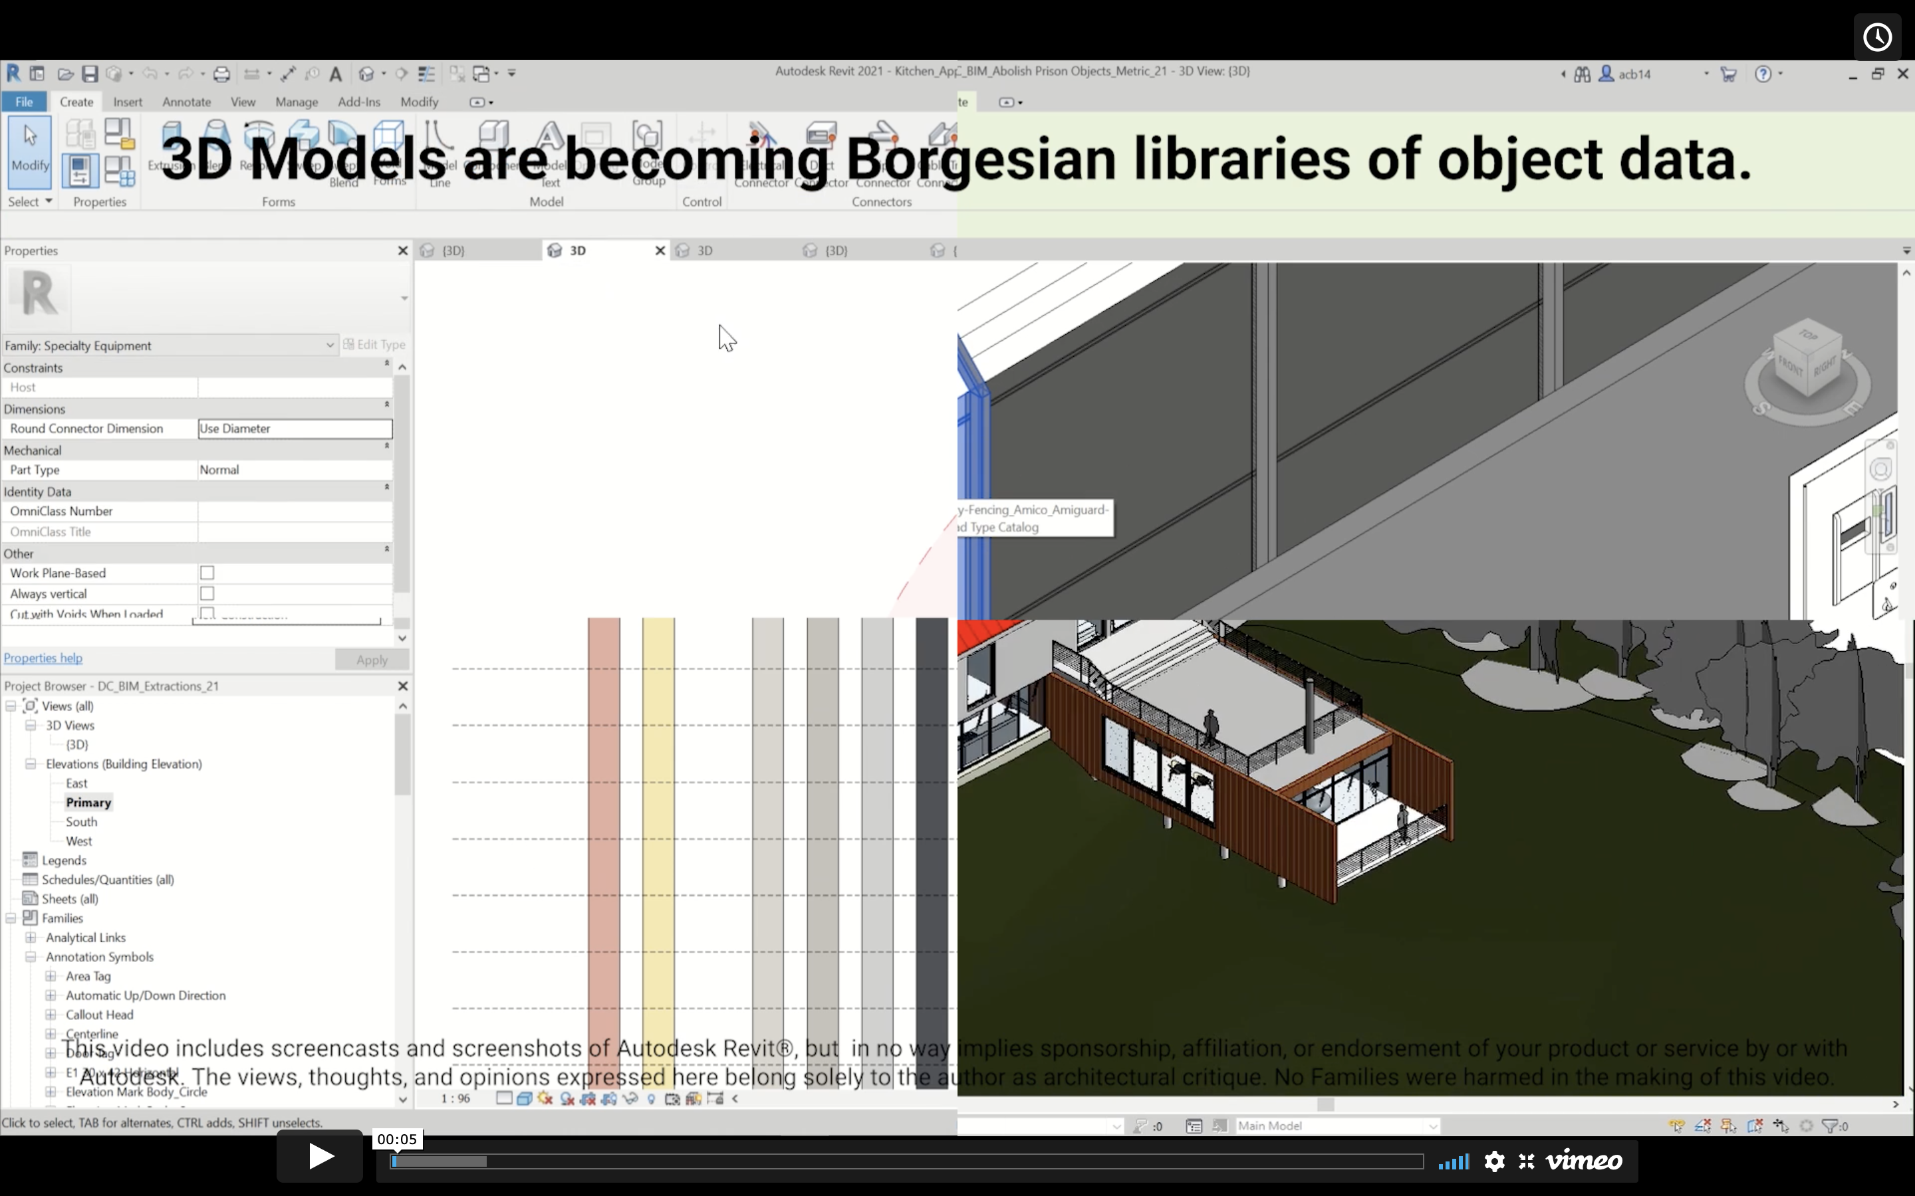The image size is (1915, 1196).
Task: Play the Vimeo video
Action: (320, 1156)
